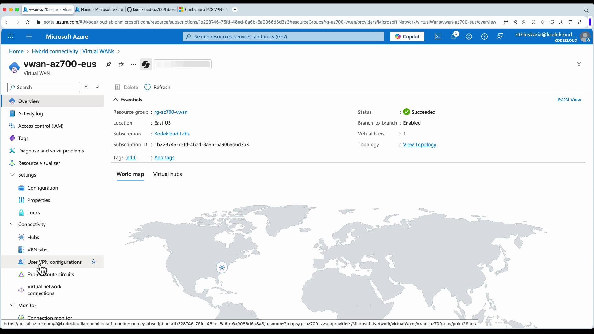Click the hub marker on world map
594x334 pixels.
coord(222,268)
